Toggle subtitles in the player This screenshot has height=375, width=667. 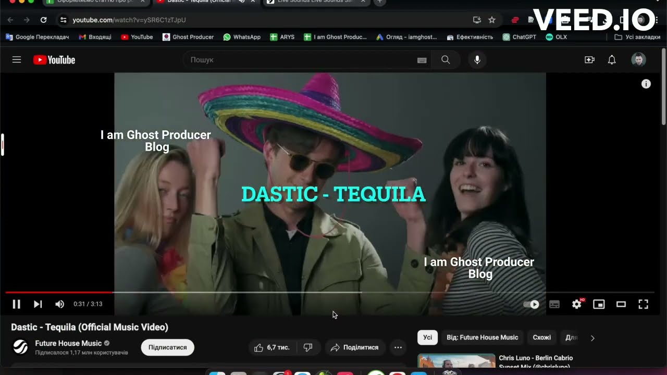click(x=554, y=304)
